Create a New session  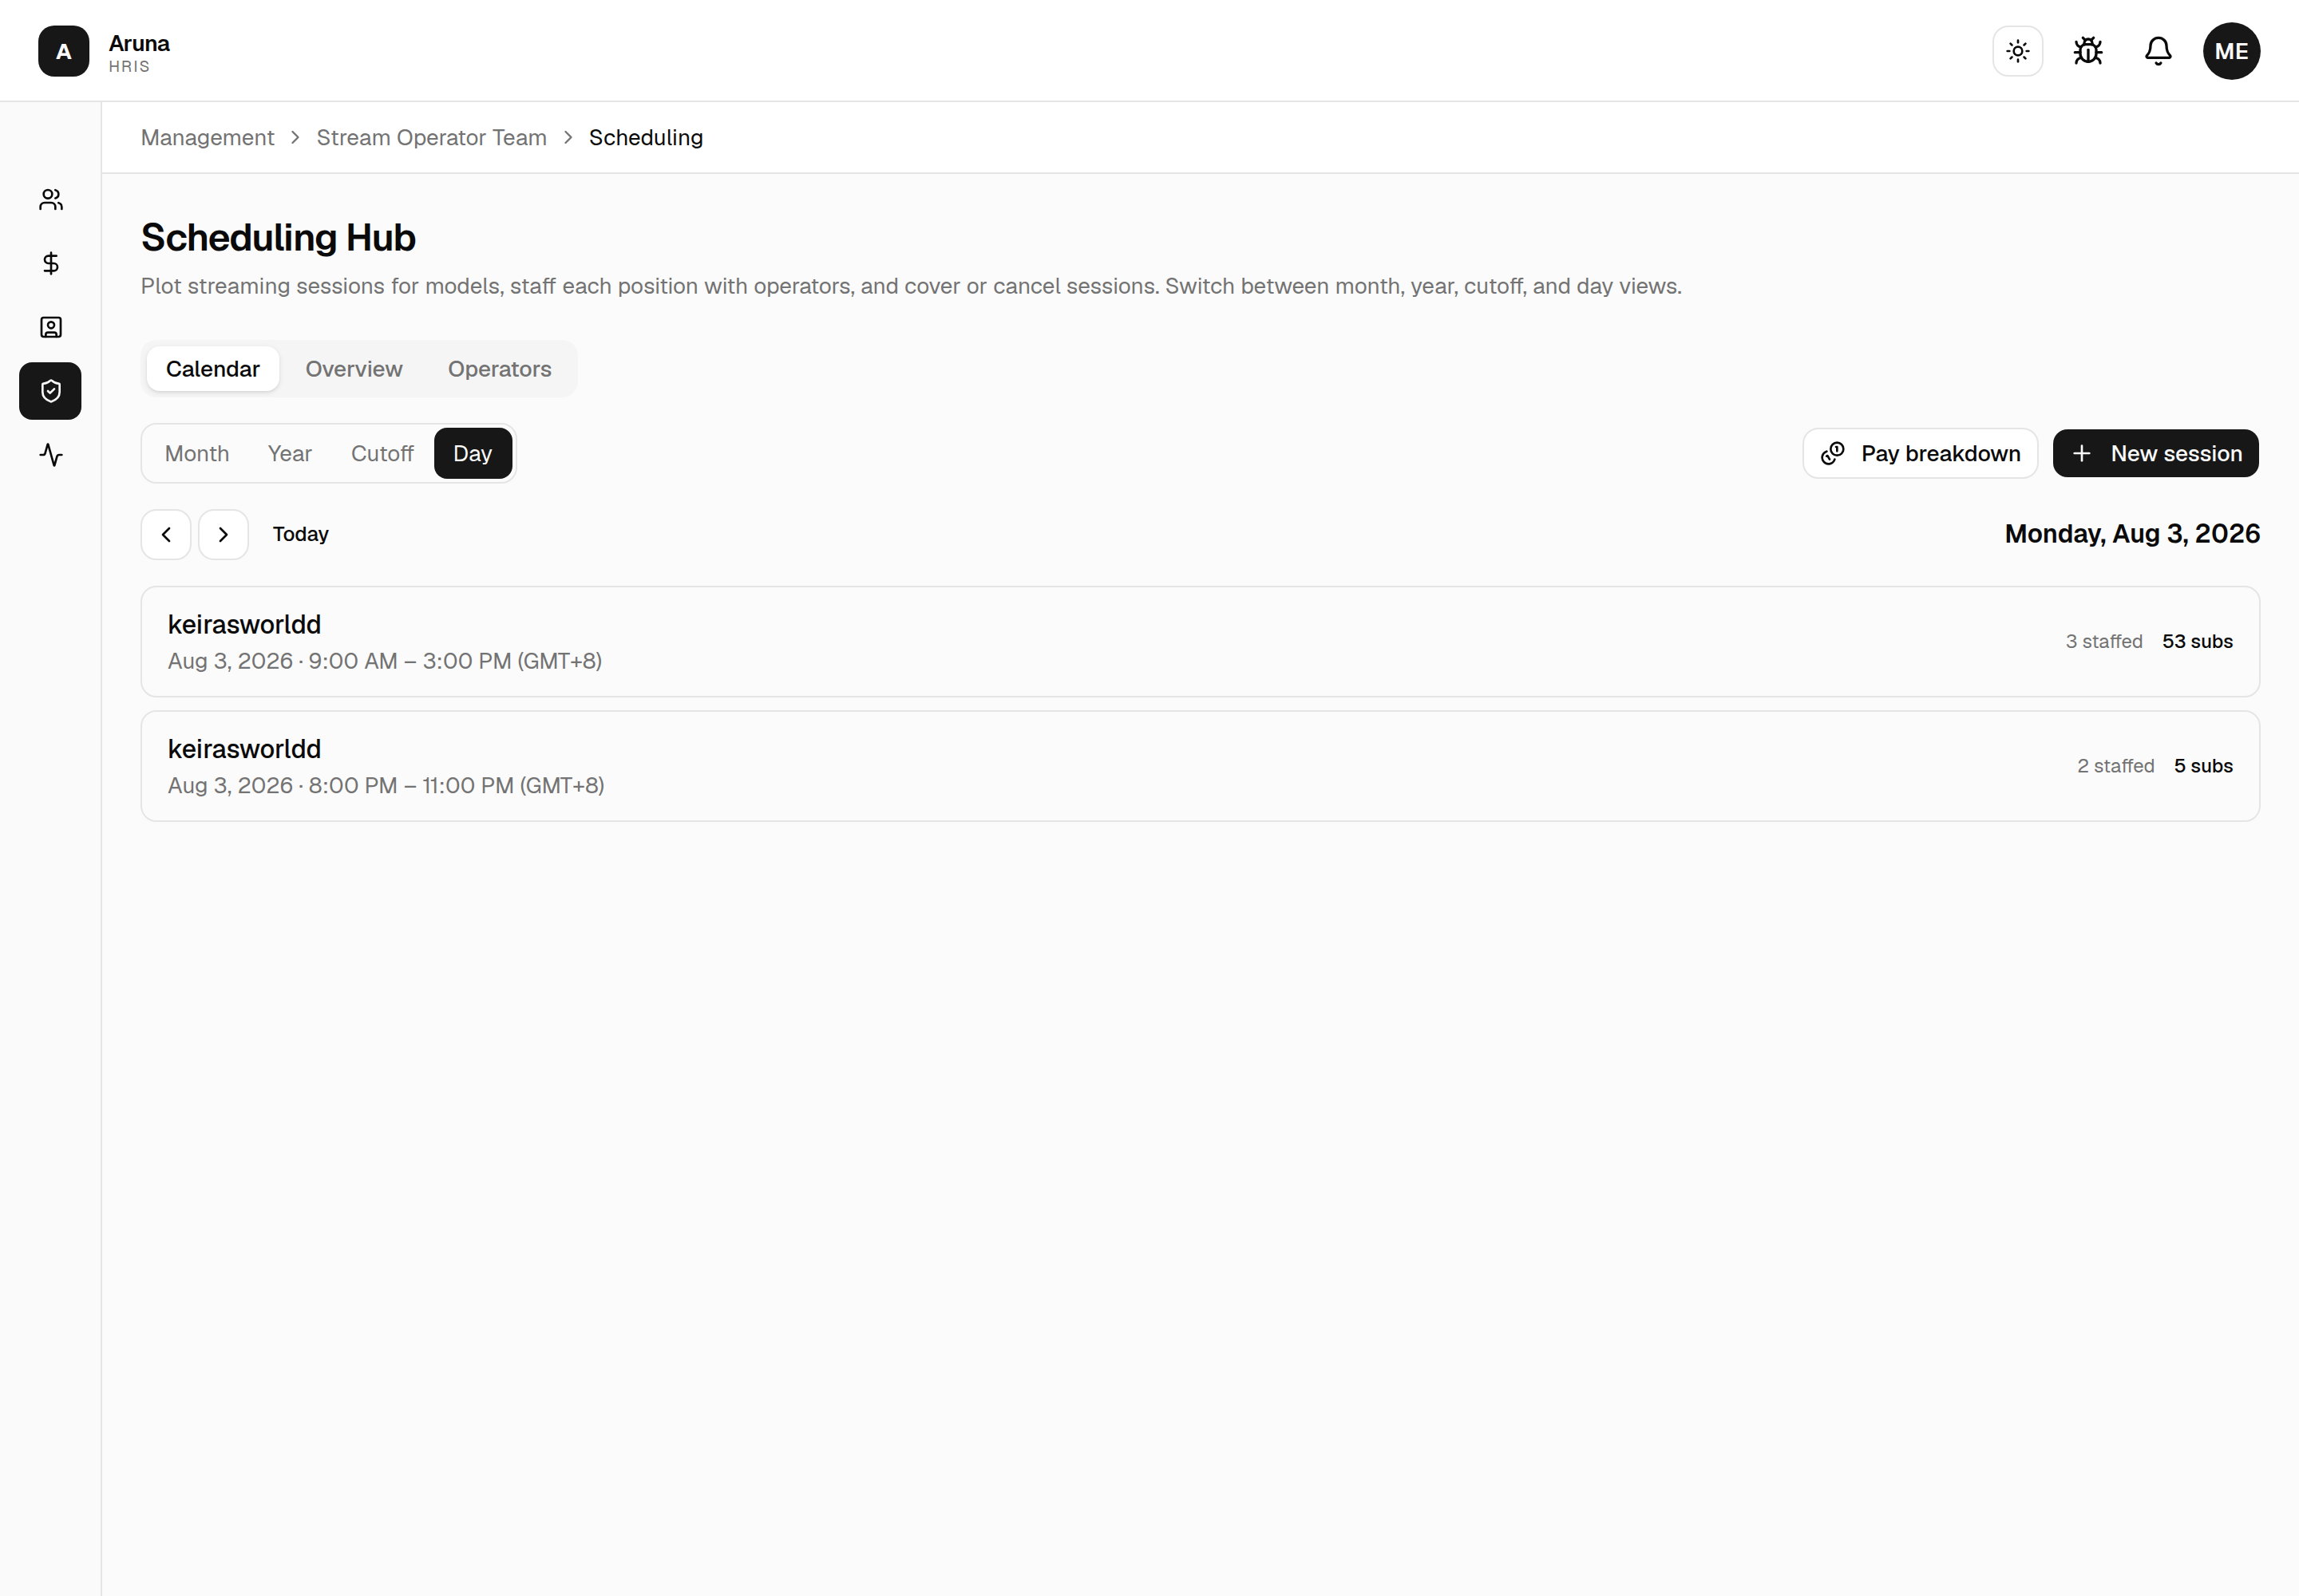pyautogui.click(x=2156, y=454)
